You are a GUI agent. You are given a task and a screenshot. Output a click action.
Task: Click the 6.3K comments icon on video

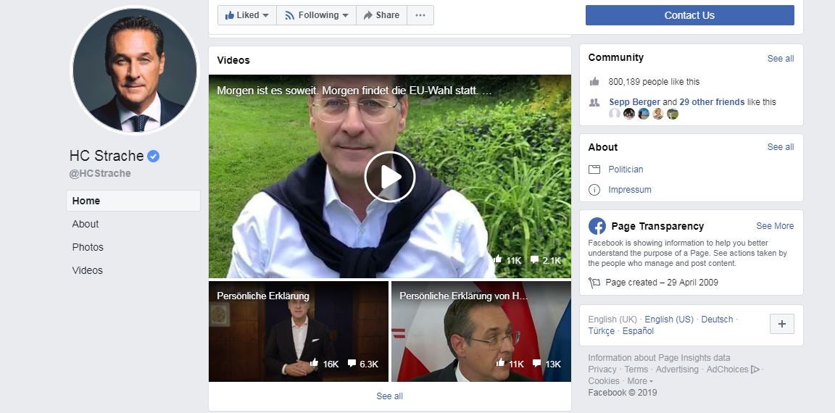click(352, 364)
